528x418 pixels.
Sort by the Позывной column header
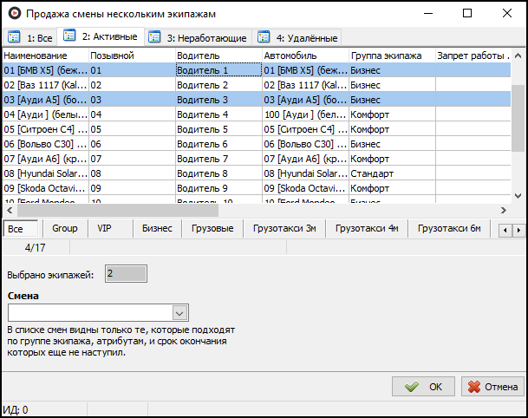[133, 56]
